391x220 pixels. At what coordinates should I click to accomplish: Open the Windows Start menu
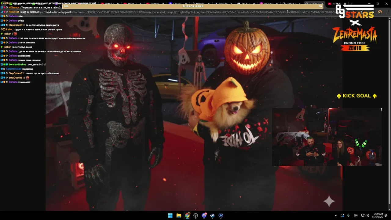170,215
